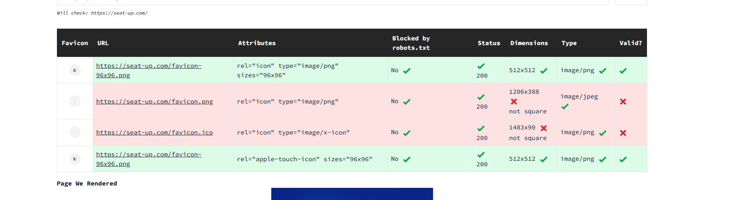Image resolution: width=731 pixels, height=200 pixels.
Task: Click robots.txt 'No' checkmark in the favicon.png row
Action: click(x=407, y=102)
